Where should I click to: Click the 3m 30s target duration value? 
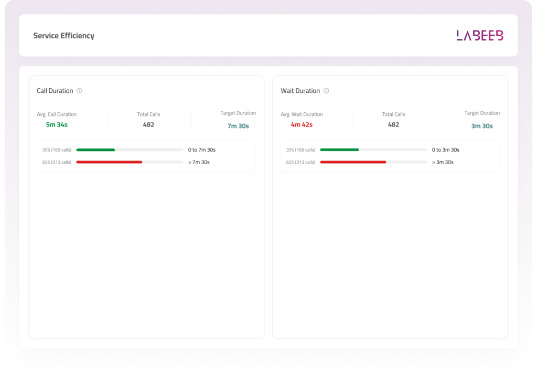[x=482, y=126]
